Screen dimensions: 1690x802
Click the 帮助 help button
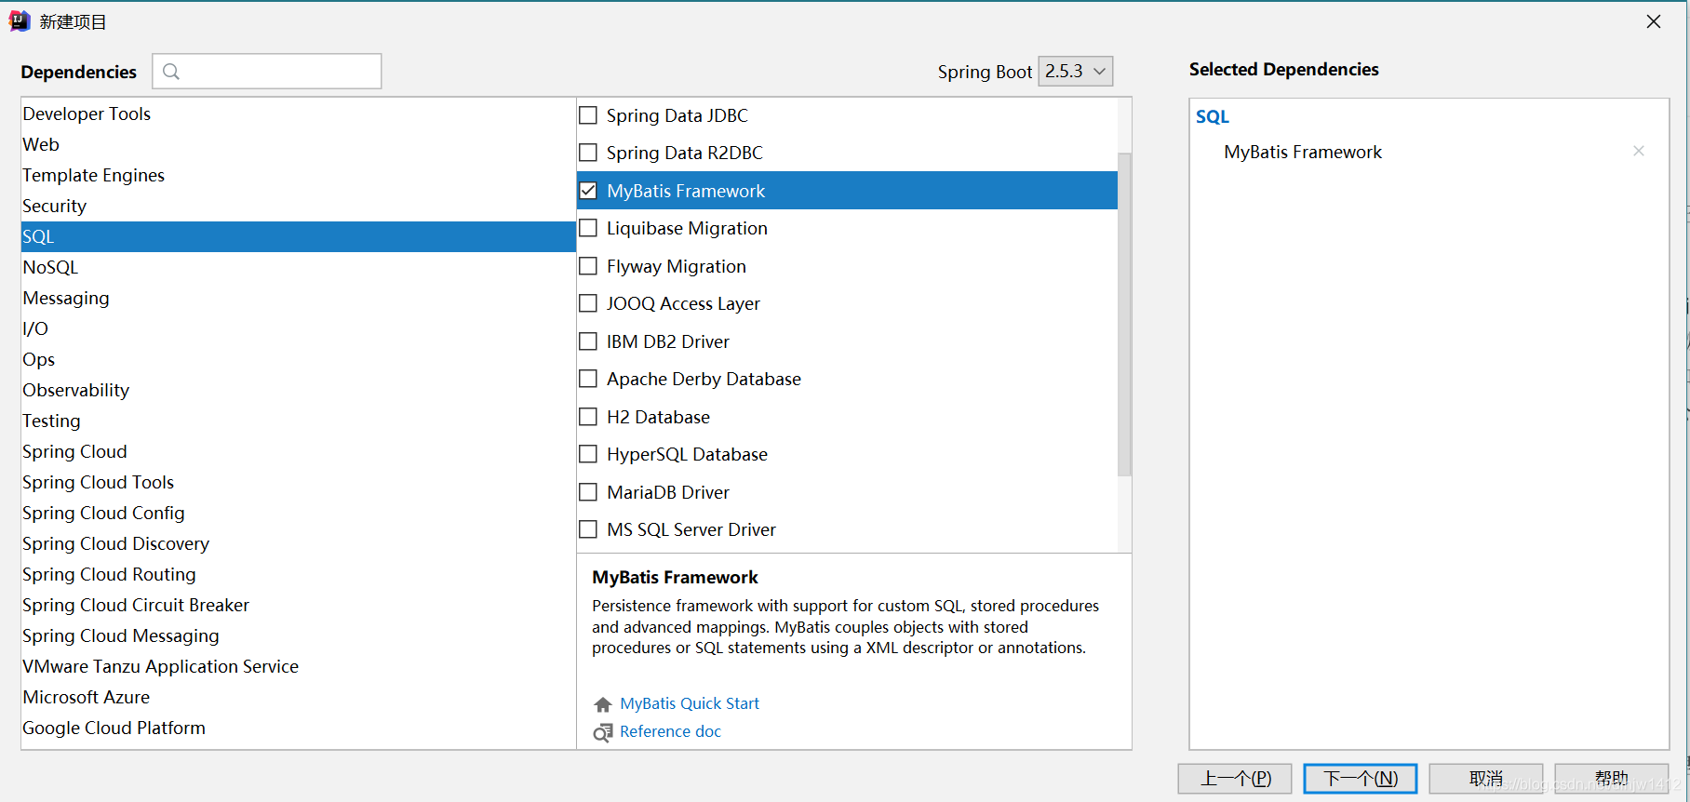click(1612, 779)
